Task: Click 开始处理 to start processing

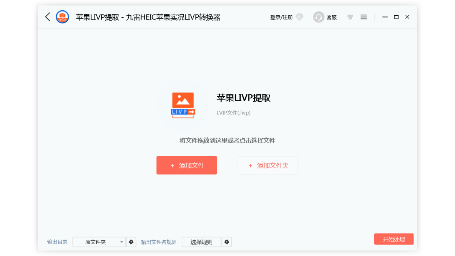Action: pos(394,239)
